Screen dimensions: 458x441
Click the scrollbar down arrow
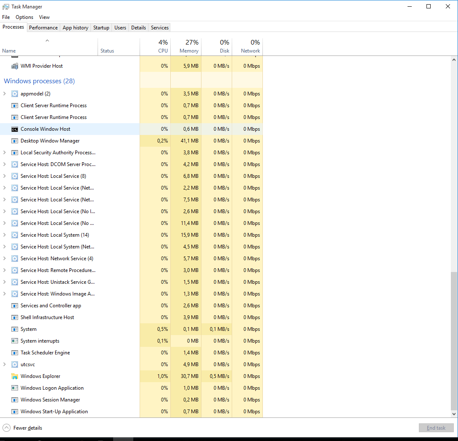[x=454, y=414]
